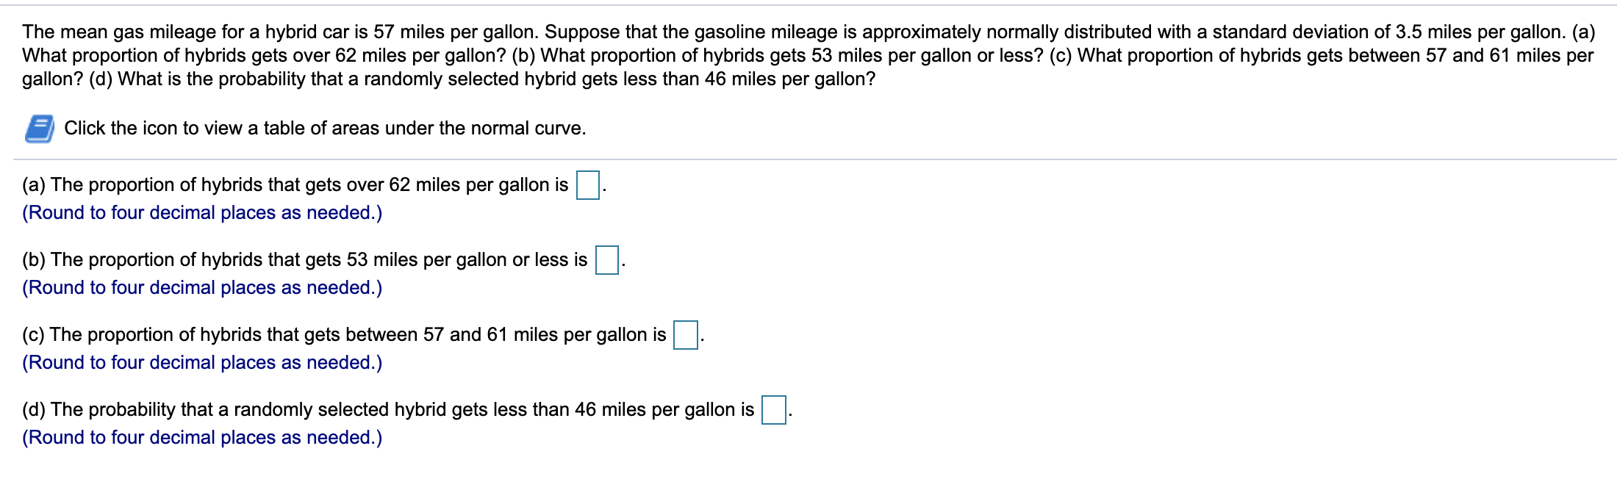
Task: Click the rounding hint under part (c)
Action: pyautogui.click(x=202, y=363)
